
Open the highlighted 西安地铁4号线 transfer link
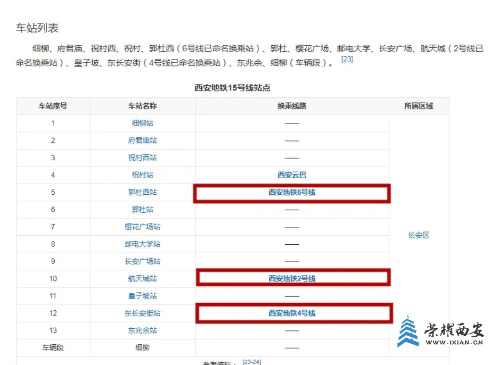[292, 313]
